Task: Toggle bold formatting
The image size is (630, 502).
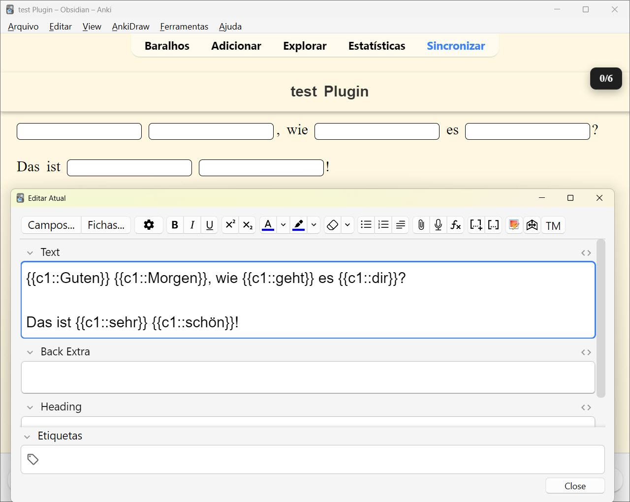Action: pyautogui.click(x=175, y=225)
